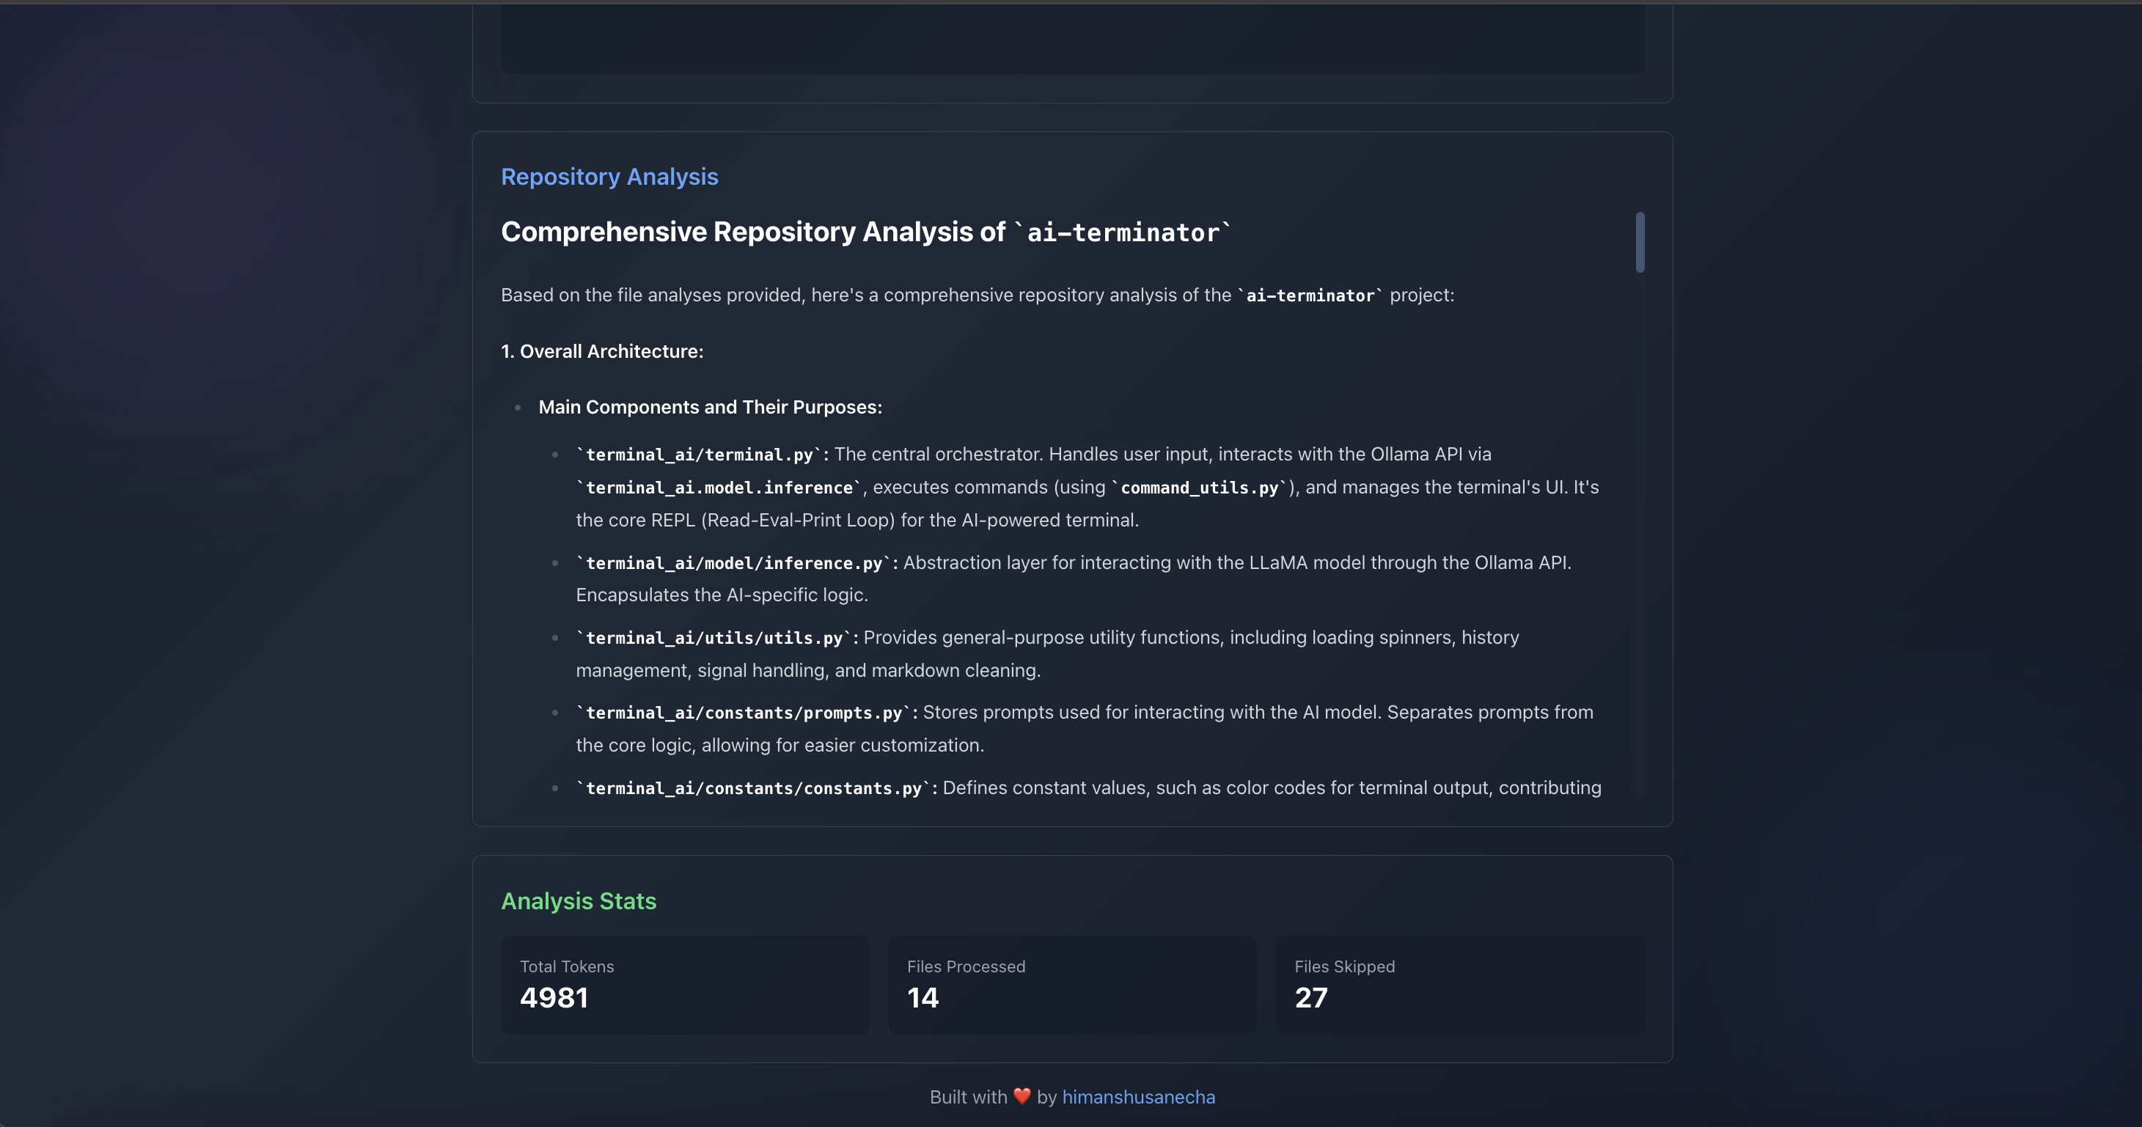Click the terminal_ai/terminal.py code label
This screenshot has width=2142, height=1127.
[698, 454]
